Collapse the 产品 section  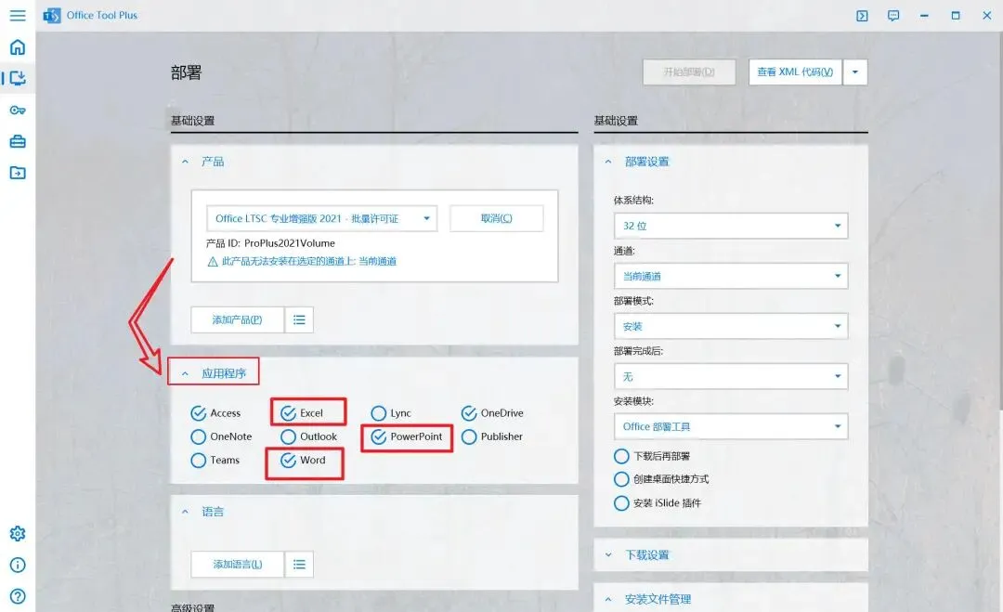tap(185, 162)
